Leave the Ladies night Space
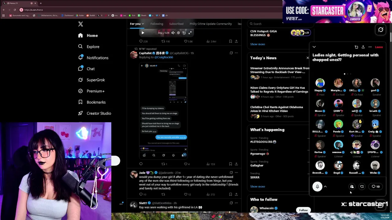The width and height of the screenshot is (392, 220). click(x=379, y=47)
